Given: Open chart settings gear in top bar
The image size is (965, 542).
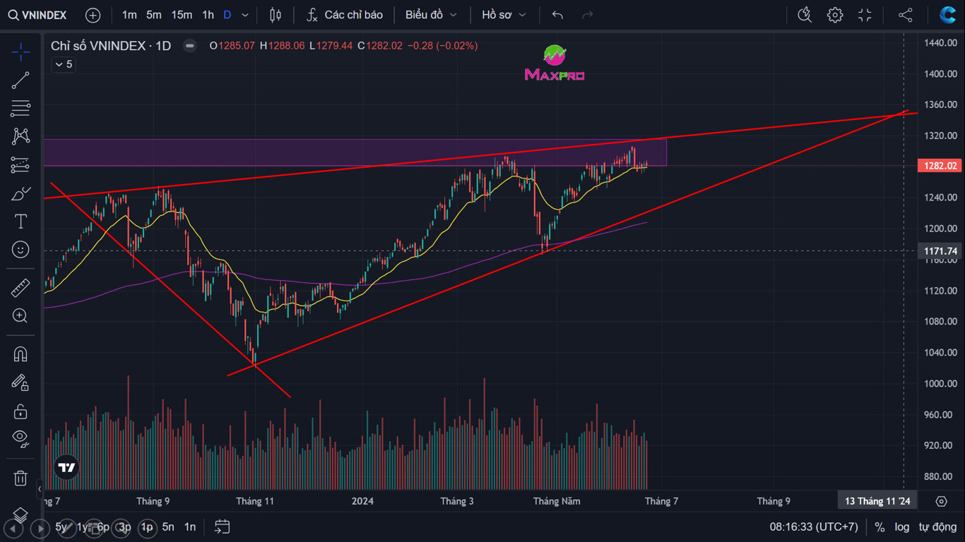Looking at the screenshot, I should (x=835, y=15).
